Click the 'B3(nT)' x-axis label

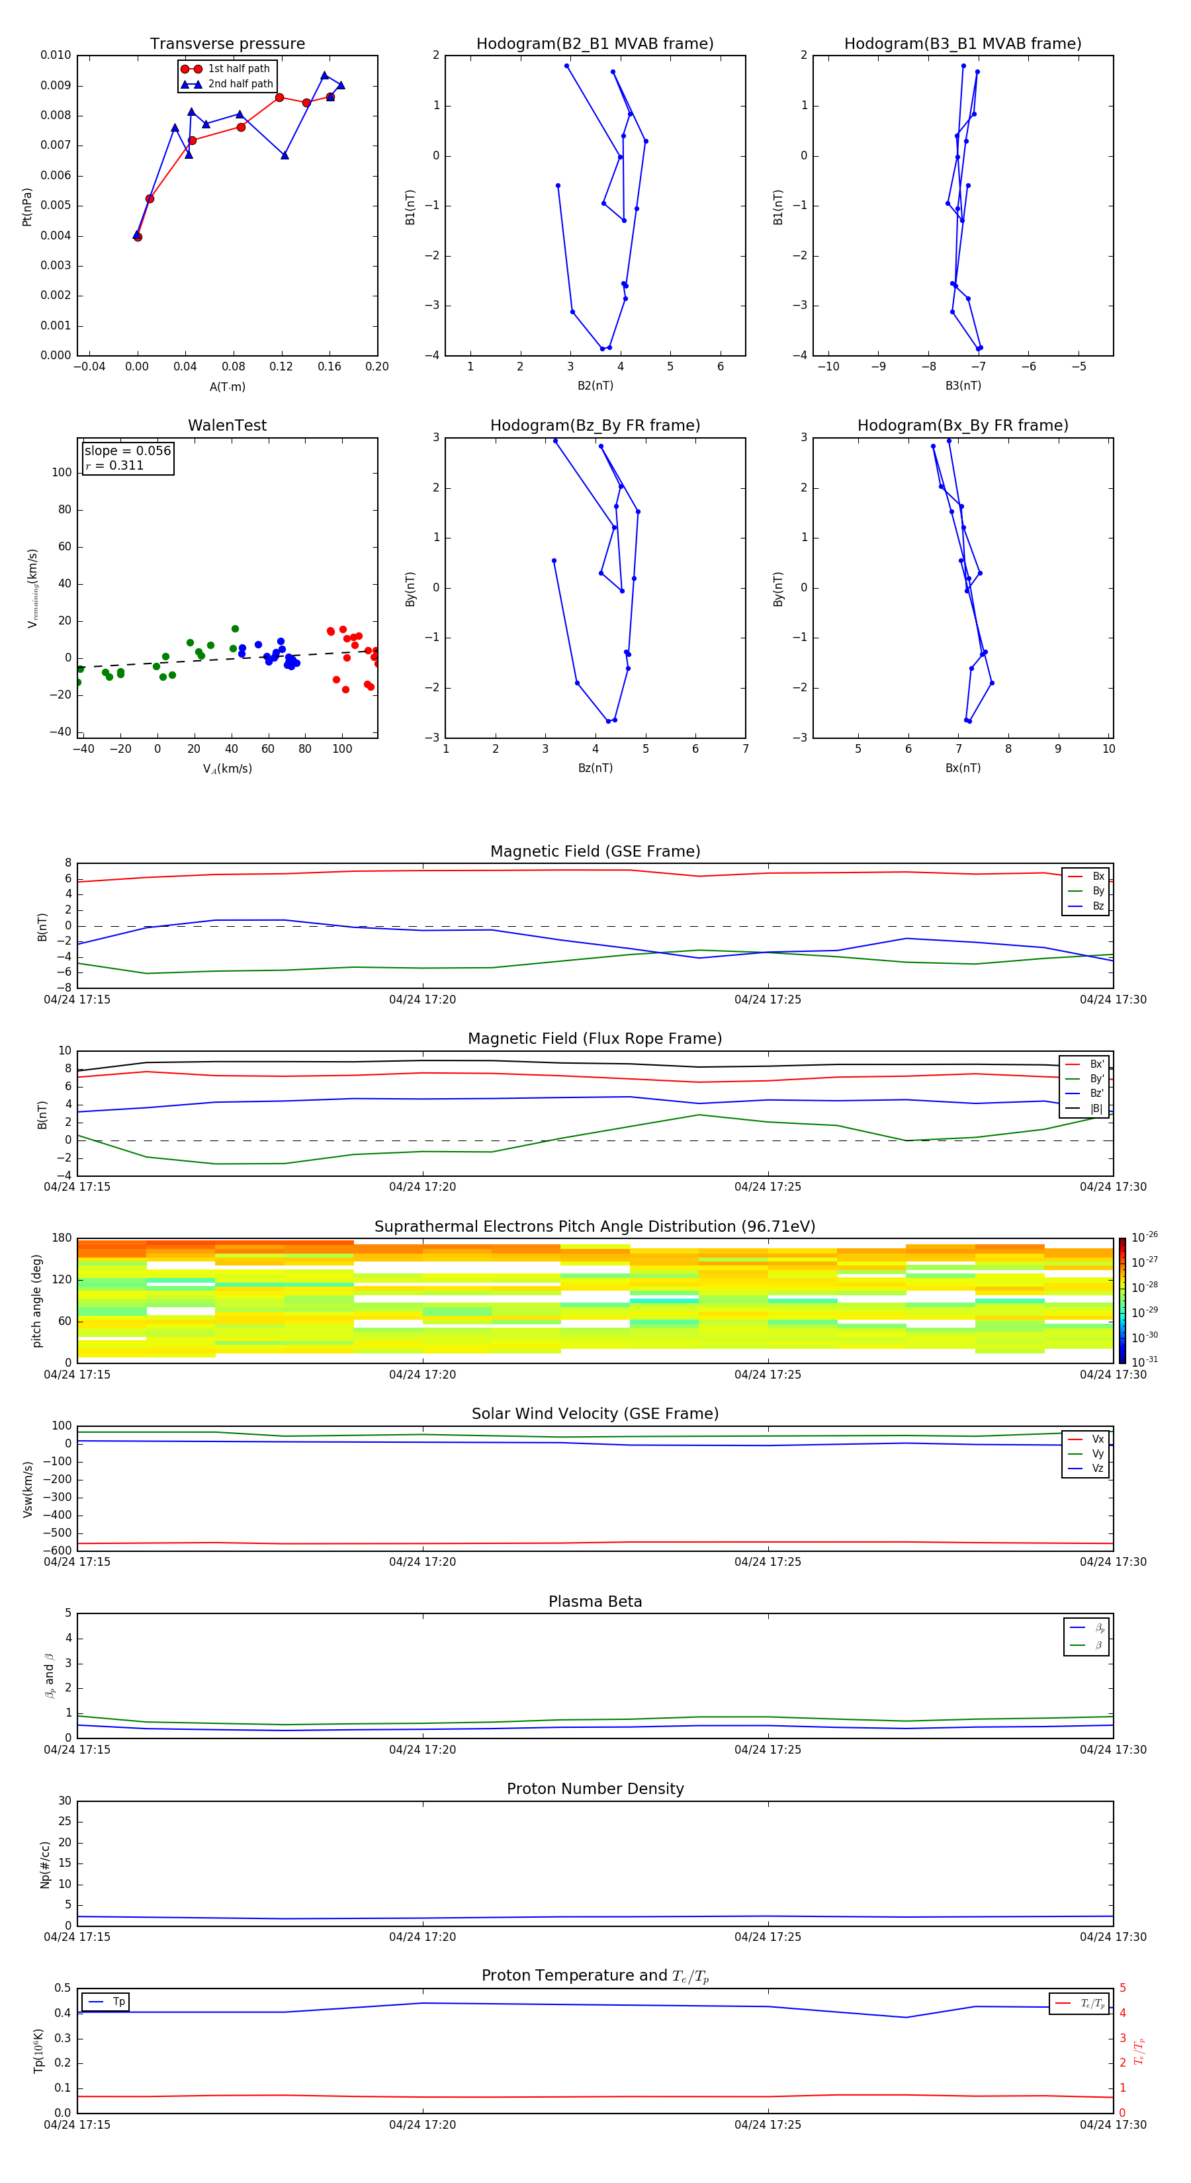tap(963, 386)
